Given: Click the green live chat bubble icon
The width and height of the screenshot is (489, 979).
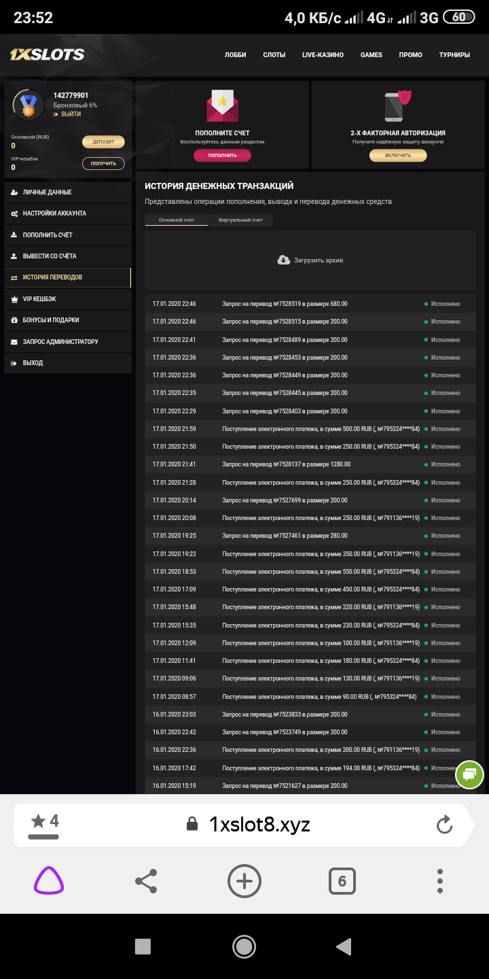Looking at the screenshot, I should [x=469, y=774].
